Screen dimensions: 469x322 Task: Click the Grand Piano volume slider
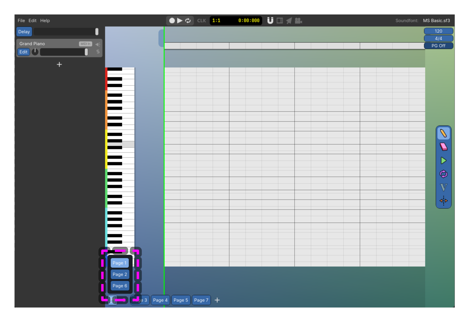(64, 52)
